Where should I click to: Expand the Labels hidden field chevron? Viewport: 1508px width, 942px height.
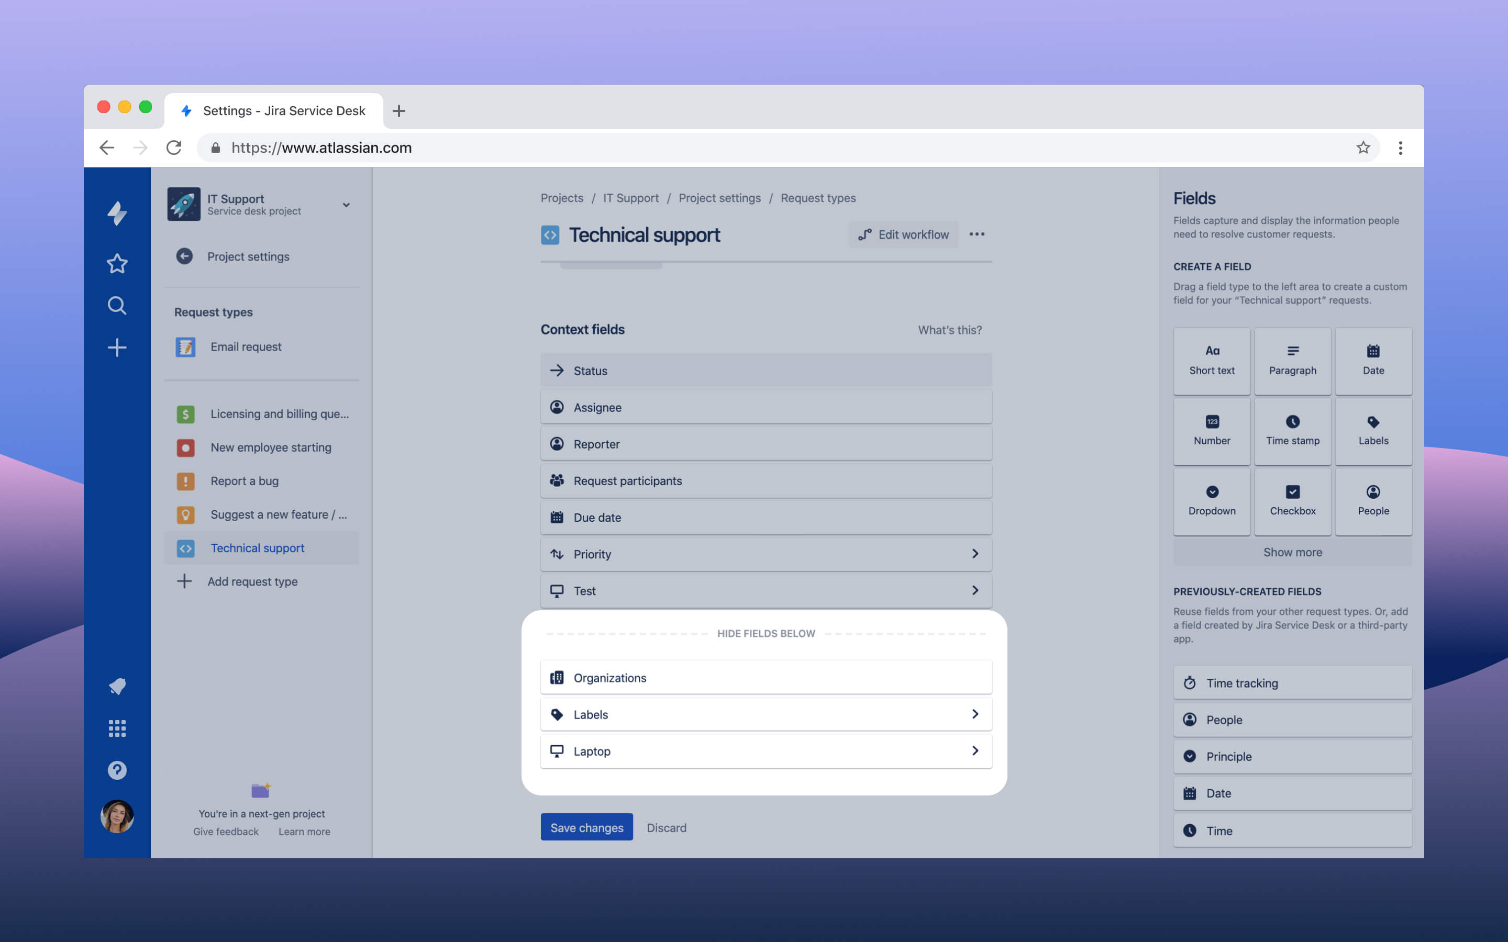coord(975,714)
